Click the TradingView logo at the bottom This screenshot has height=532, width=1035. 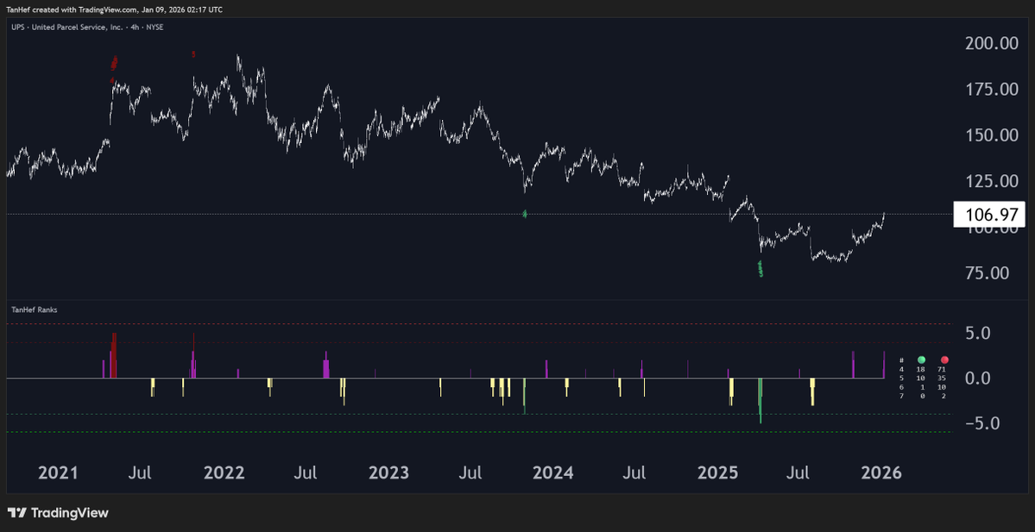tap(58, 513)
